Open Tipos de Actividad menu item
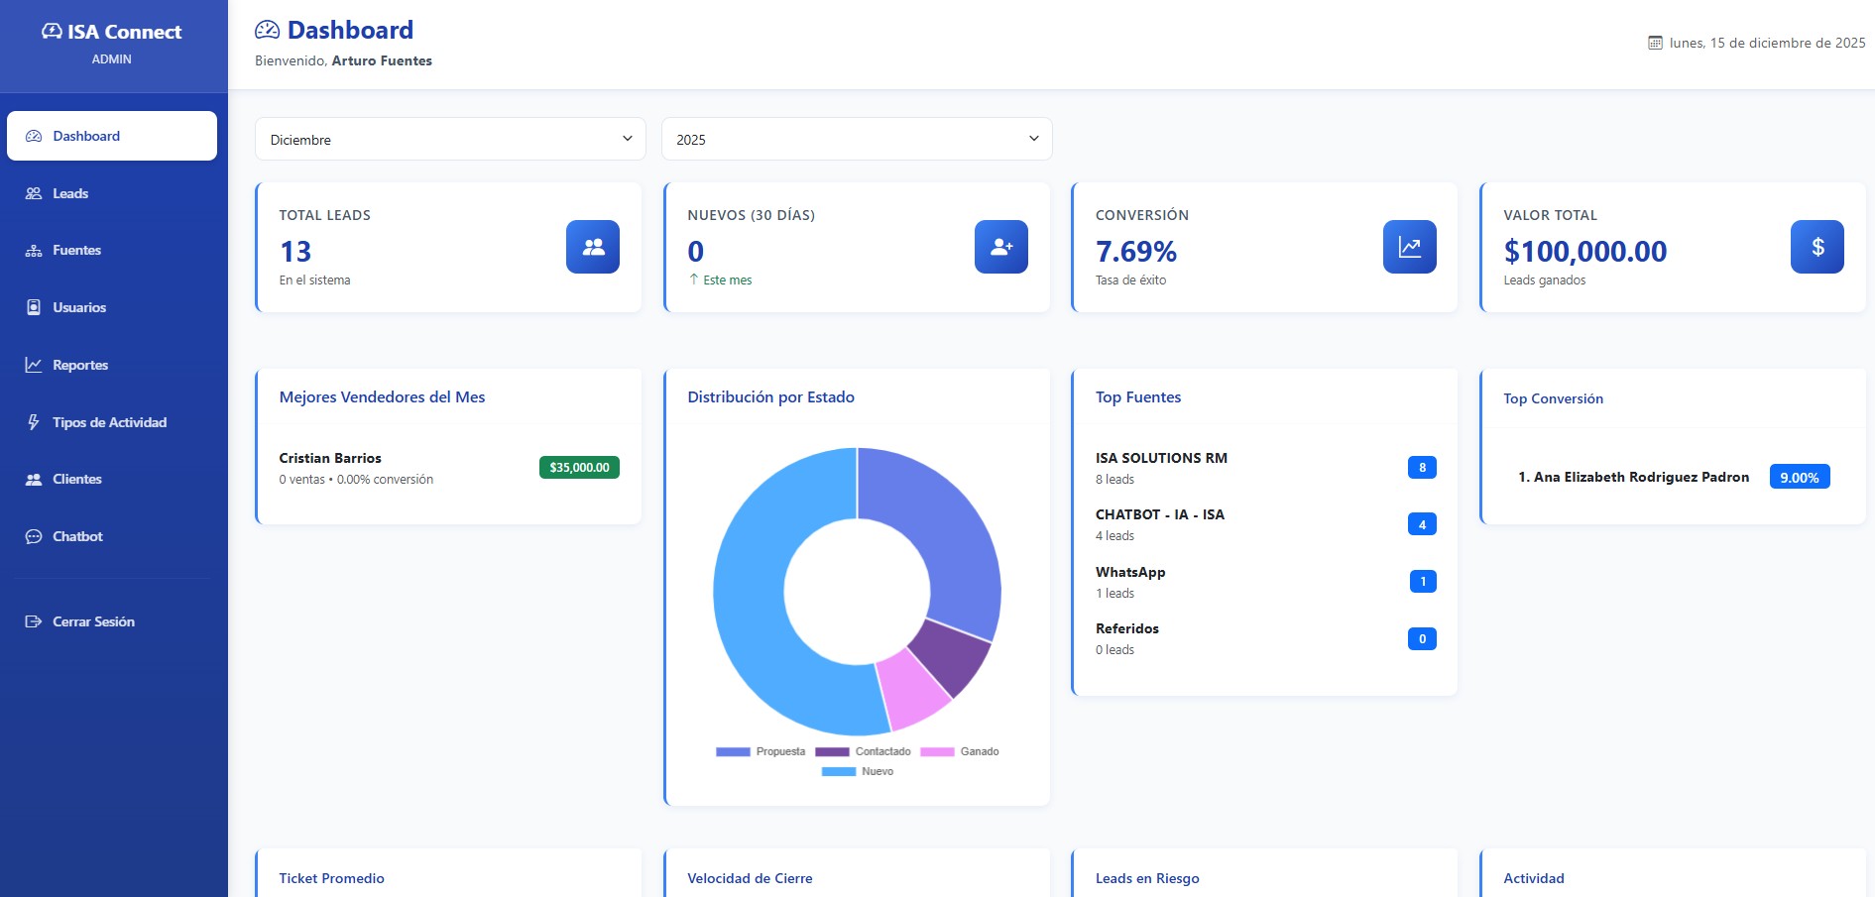Screen dimensions: 1875x897 click(x=109, y=422)
